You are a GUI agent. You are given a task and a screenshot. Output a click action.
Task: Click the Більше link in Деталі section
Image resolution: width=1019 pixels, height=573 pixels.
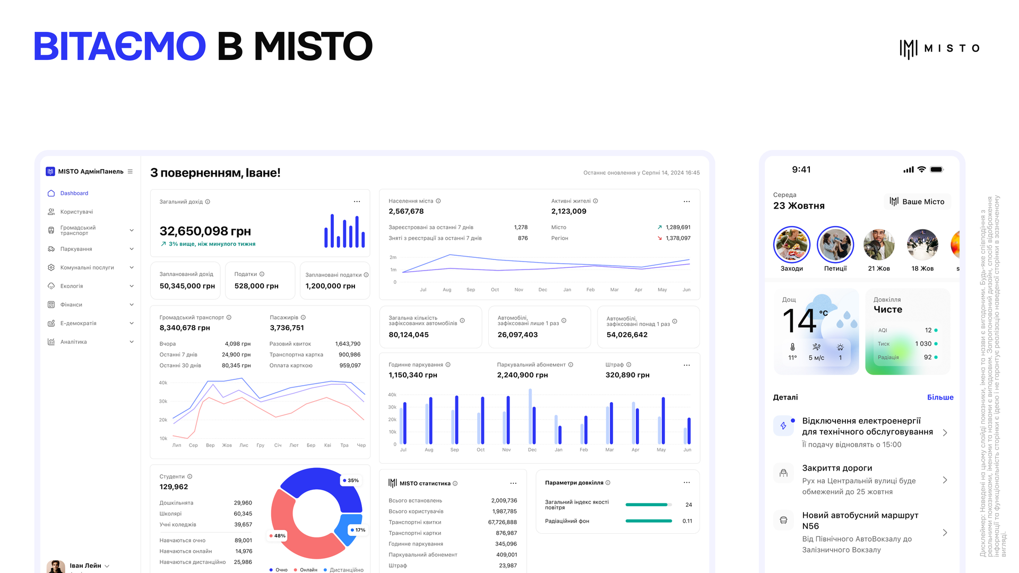(x=940, y=397)
